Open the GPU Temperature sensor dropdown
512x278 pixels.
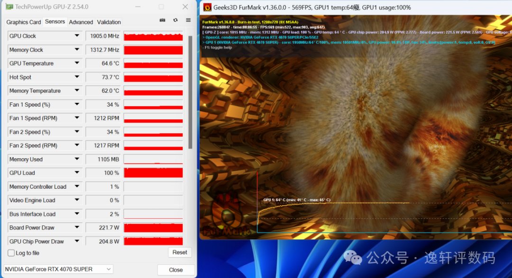[x=77, y=63]
